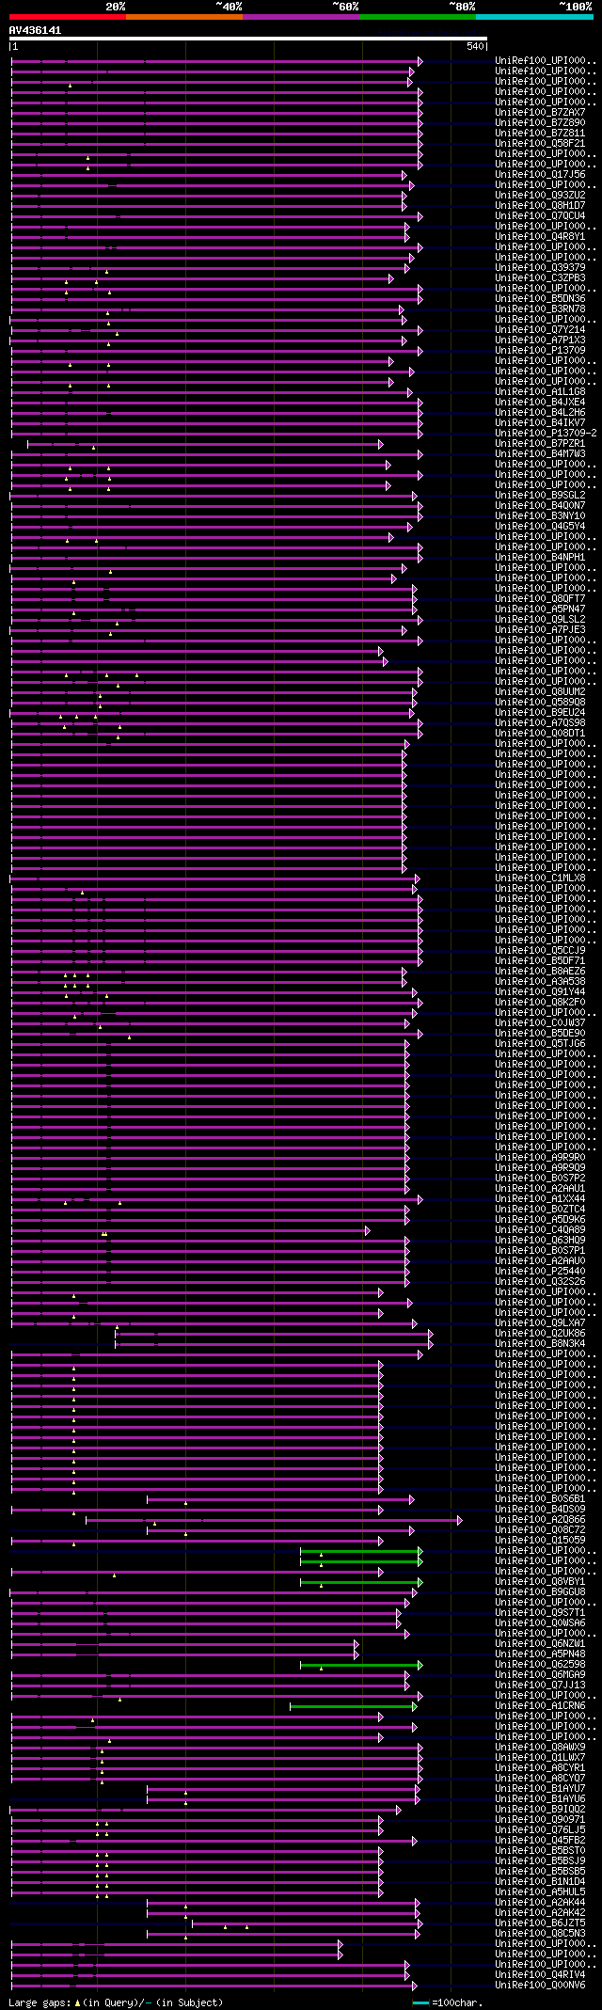Click label UniRef100_B4NPH1

coord(540,558)
